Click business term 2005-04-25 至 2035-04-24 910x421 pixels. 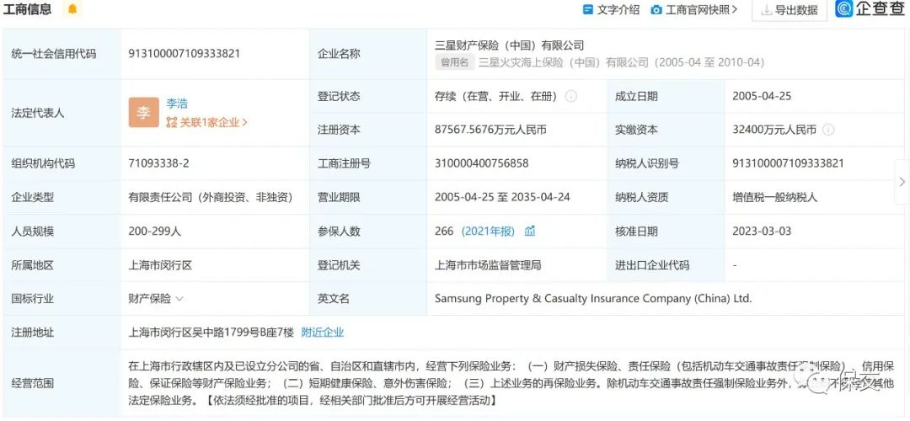point(502,197)
